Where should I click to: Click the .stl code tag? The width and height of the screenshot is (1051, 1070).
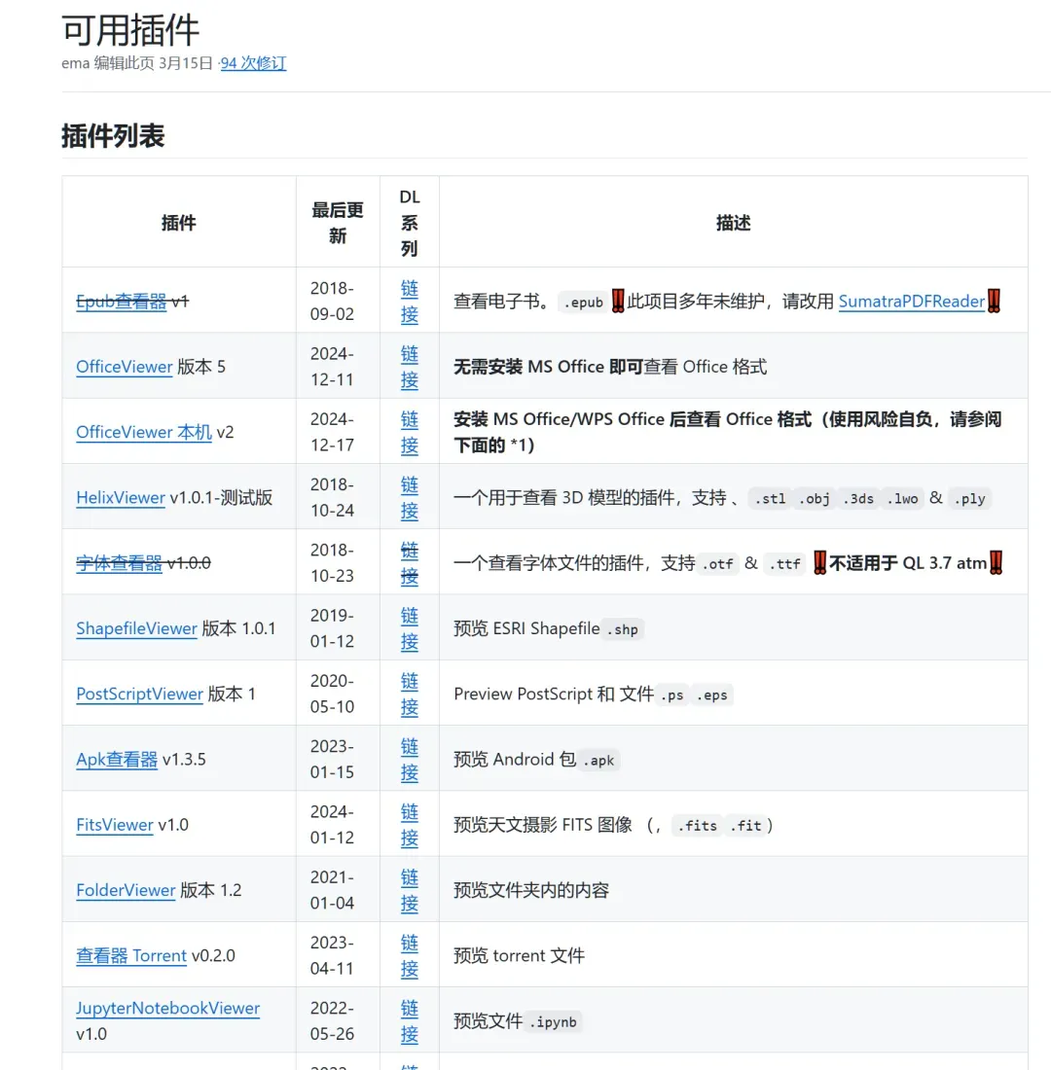click(x=770, y=499)
